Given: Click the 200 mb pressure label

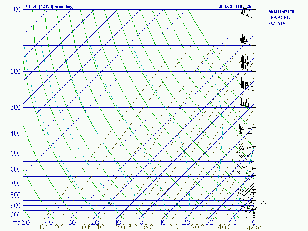Looking at the screenshot, I should [15, 71].
